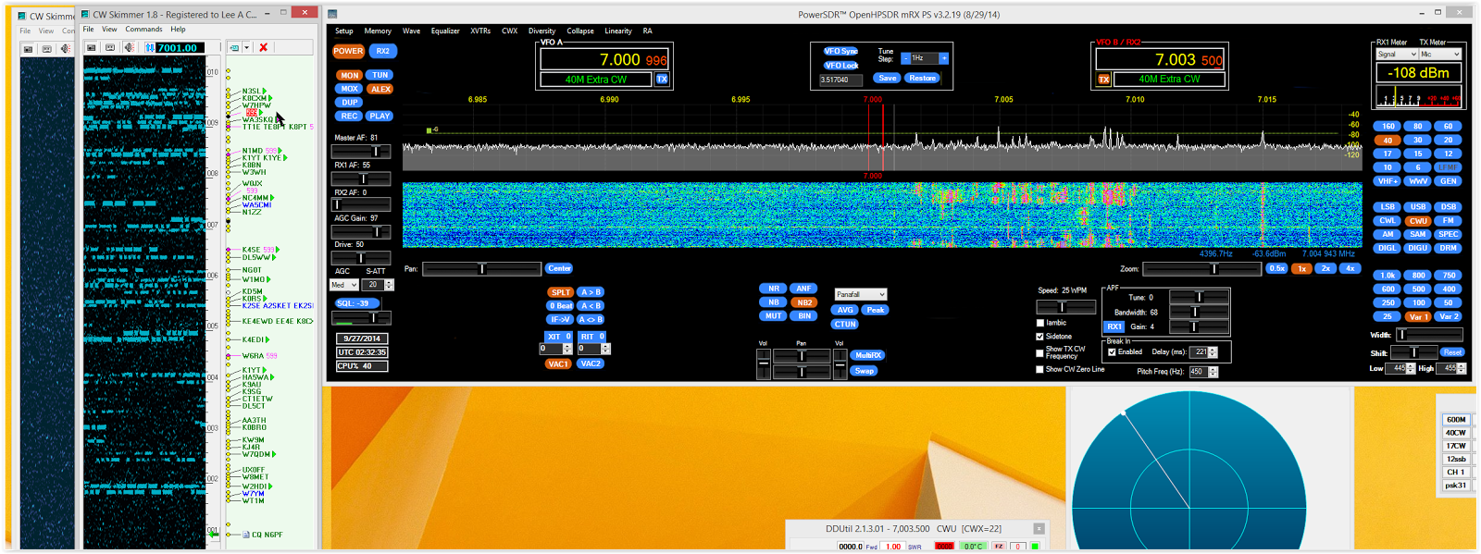Click filter High 455 stepper
The image size is (1481, 554).
[1462, 368]
